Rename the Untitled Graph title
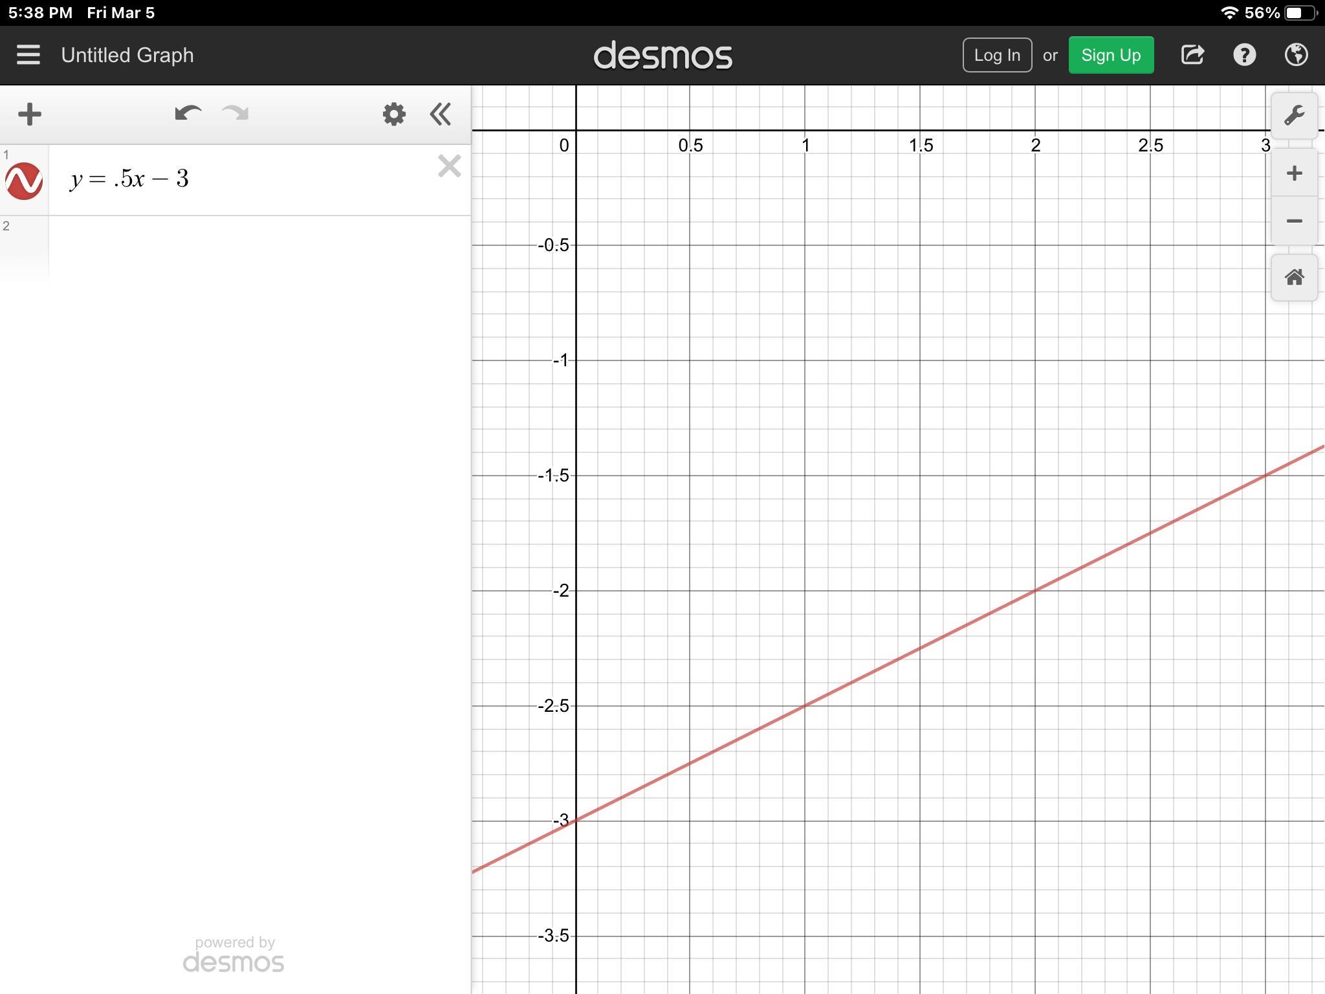The image size is (1325, 994). tap(127, 55)
